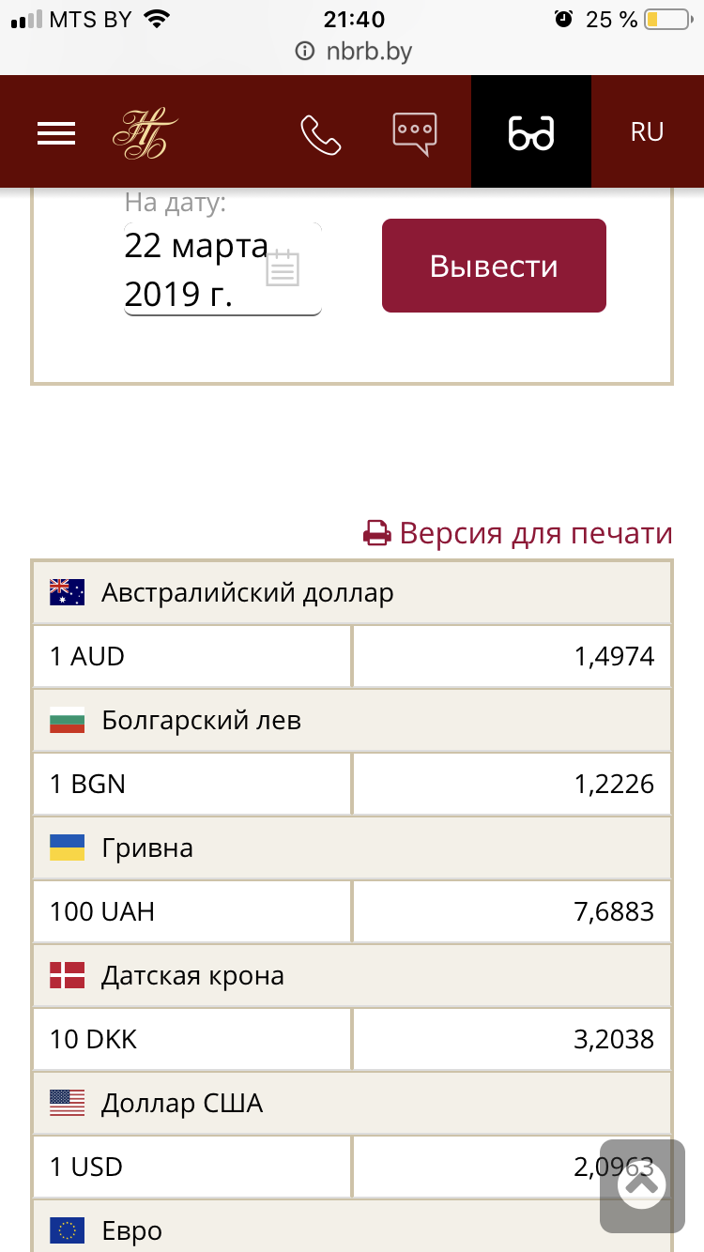Open the RU language selector
The height and width of the screenshot is (1252, 704).
tap(647, 132)
